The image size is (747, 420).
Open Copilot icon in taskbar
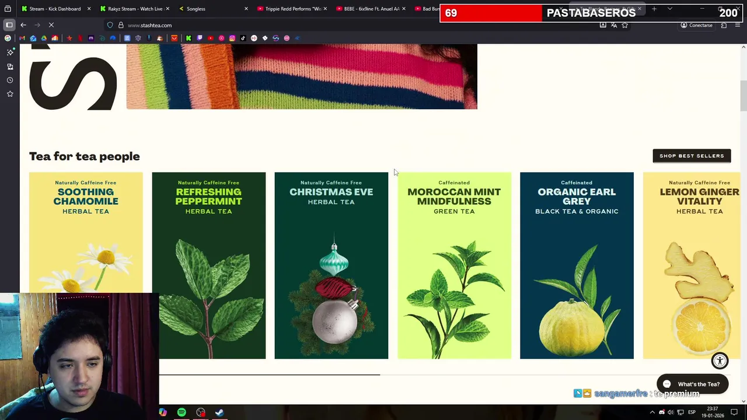163,412
